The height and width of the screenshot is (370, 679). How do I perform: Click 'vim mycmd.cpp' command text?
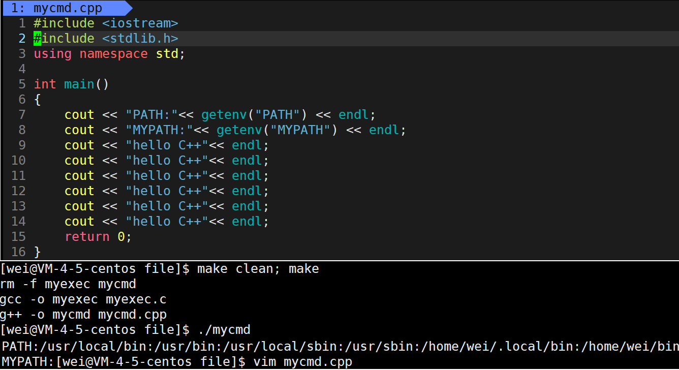303,362
